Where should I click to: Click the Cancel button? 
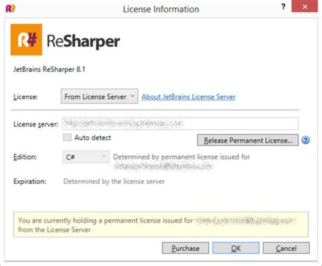286,248
